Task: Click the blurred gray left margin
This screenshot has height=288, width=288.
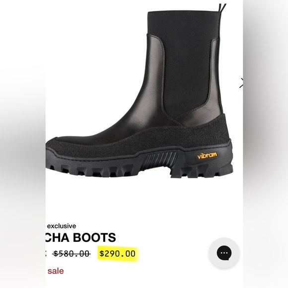Action: pos(23,144)
